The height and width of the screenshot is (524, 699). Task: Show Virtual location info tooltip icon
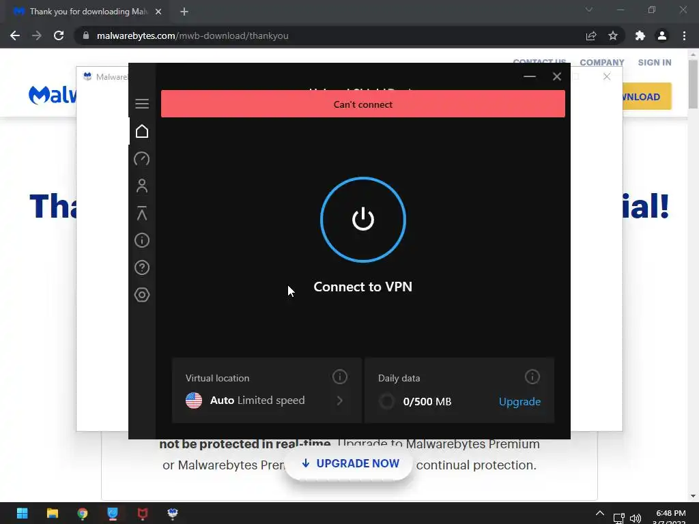point(340,377)
